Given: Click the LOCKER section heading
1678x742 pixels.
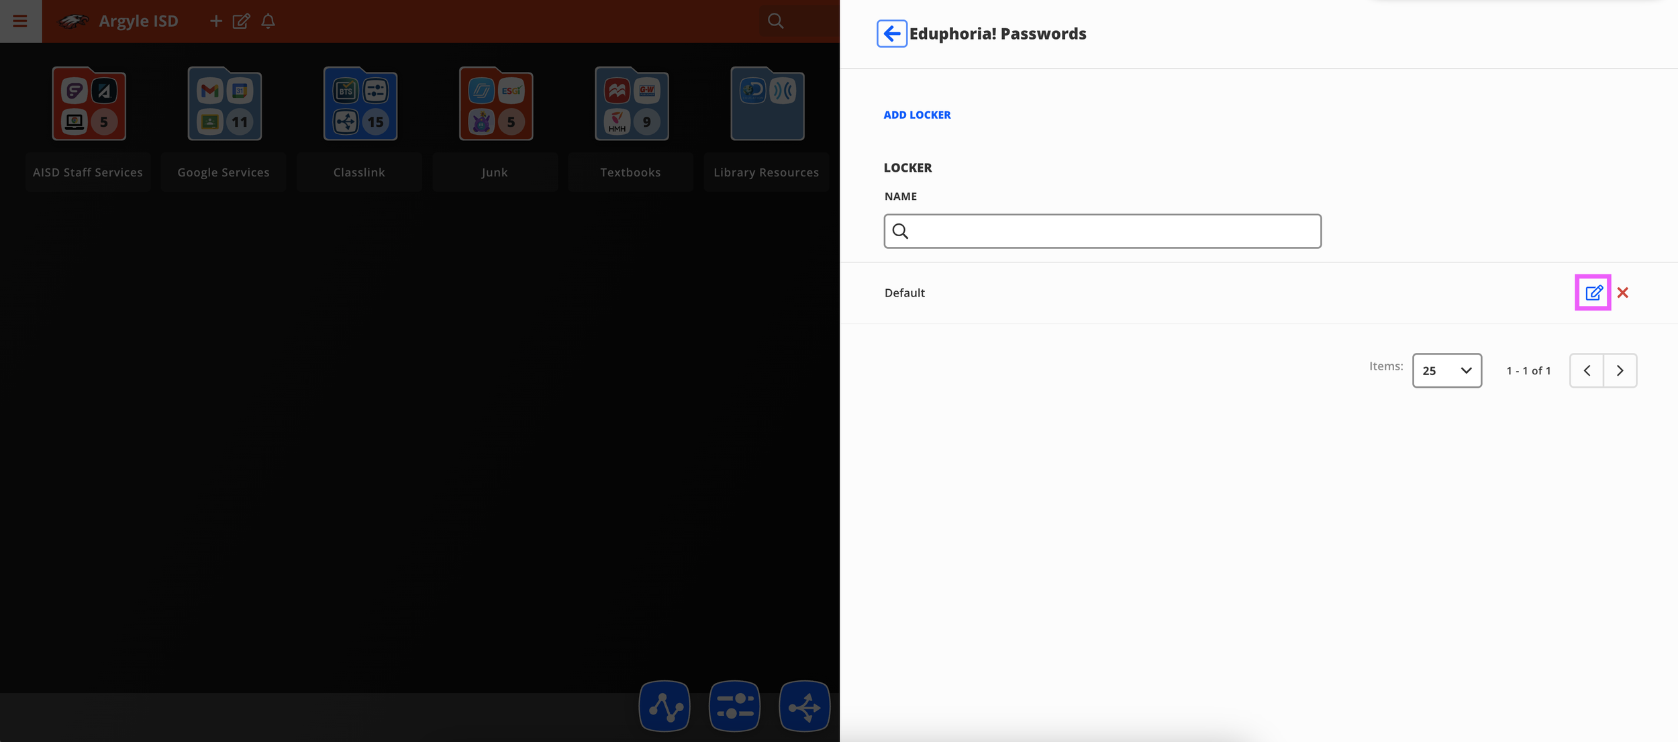Looking at the screenshot, I should (907, 168).
